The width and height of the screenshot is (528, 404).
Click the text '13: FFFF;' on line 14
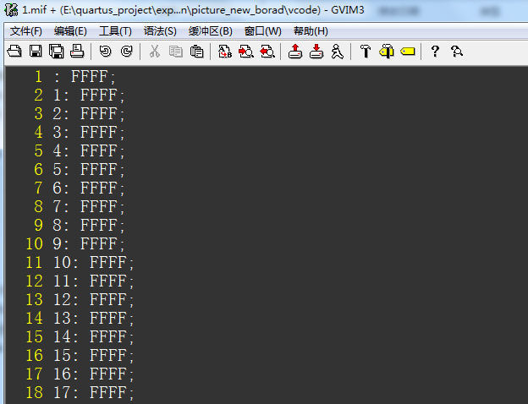(93, 318)
